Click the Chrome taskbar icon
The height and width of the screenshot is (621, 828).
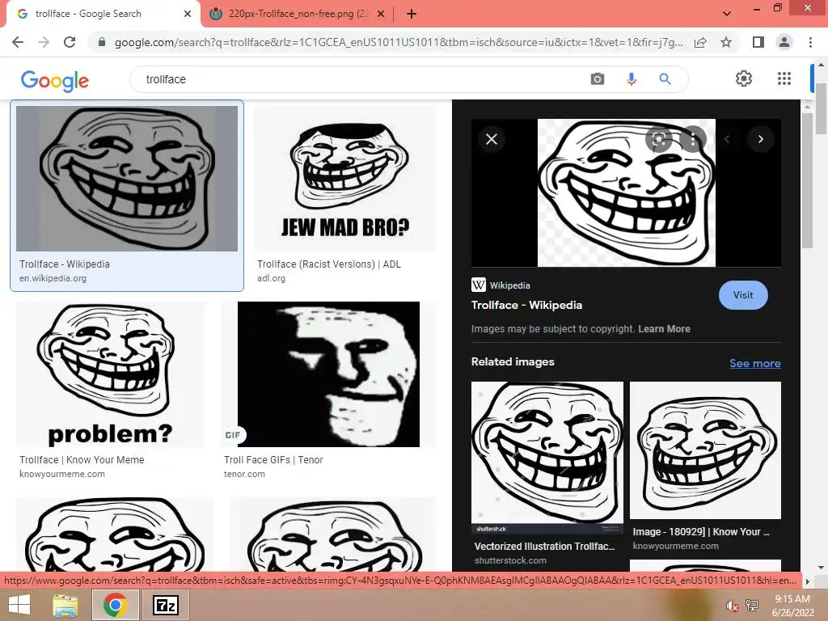[115, 605]
